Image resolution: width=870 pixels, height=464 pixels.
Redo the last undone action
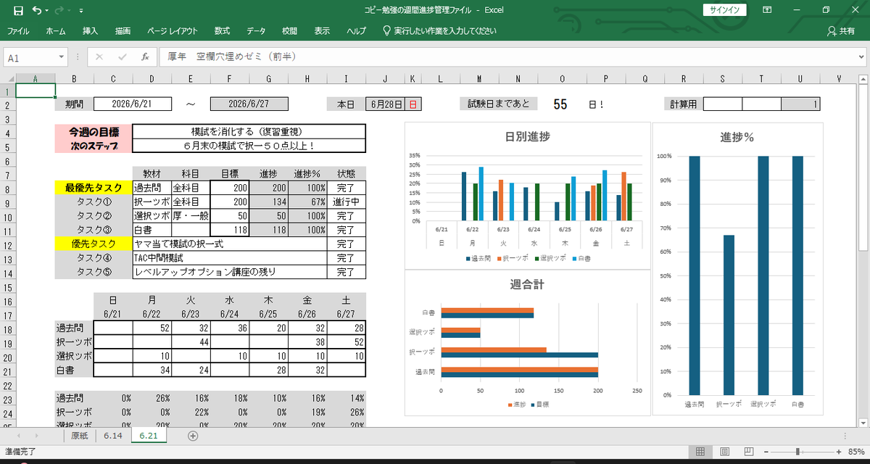point(61,11)
